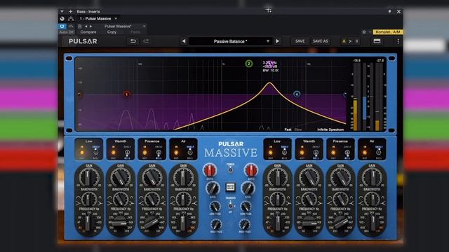Switch left Warmth band Shelf/Bell switch
Viewport: 449px width, 252px height.
coord(127,153)
